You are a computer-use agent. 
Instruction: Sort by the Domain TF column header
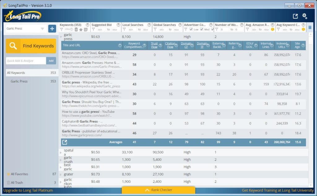click(202, 45)
